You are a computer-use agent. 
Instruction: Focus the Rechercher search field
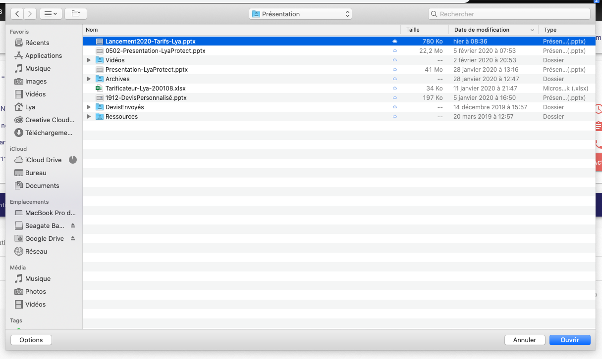tap(510, 14)
